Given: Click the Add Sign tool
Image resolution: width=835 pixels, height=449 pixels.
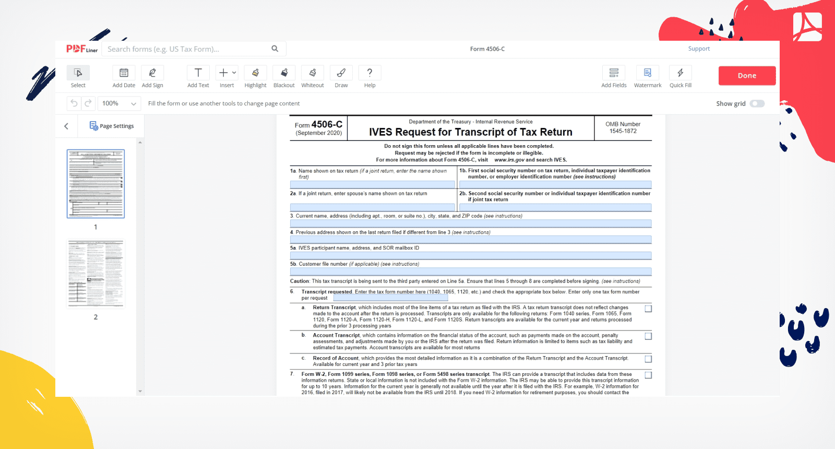Looking at the screenshot, I should [x=152, y=73].
